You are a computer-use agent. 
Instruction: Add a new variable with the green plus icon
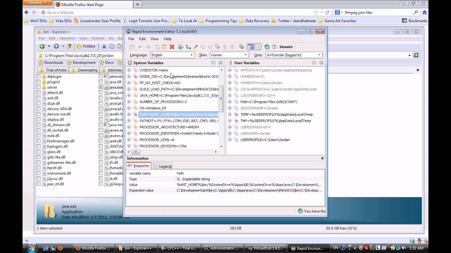tap(181, 47)
